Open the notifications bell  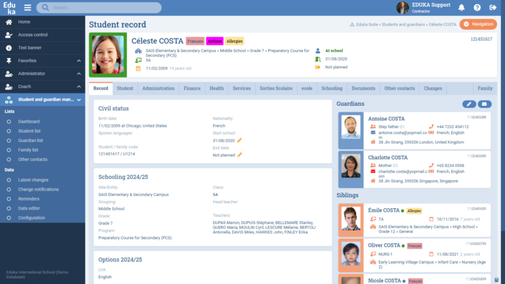[x=461, y=8]
